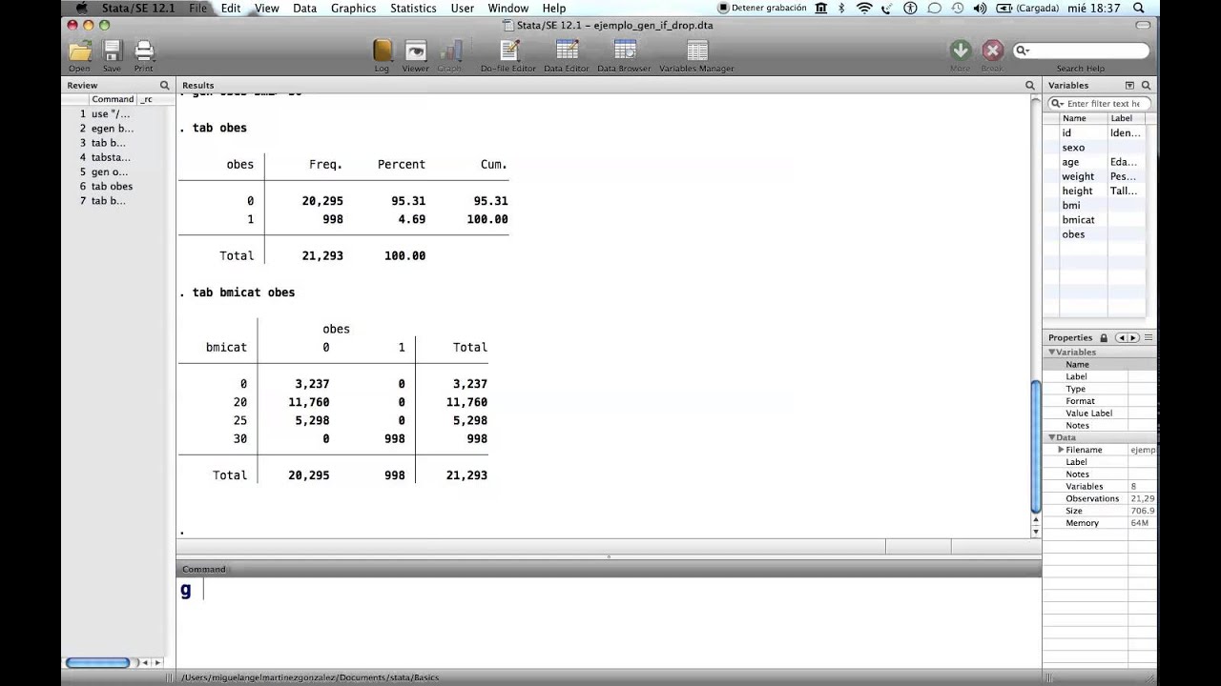Click the Time Machine icon in menu bar
The height and width of the screenshot is (686, 1221).
(957, 8)
